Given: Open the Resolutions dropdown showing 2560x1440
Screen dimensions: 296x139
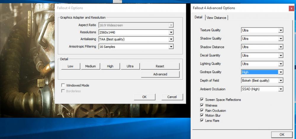Looking at the screenshot, I should (136, 32).
